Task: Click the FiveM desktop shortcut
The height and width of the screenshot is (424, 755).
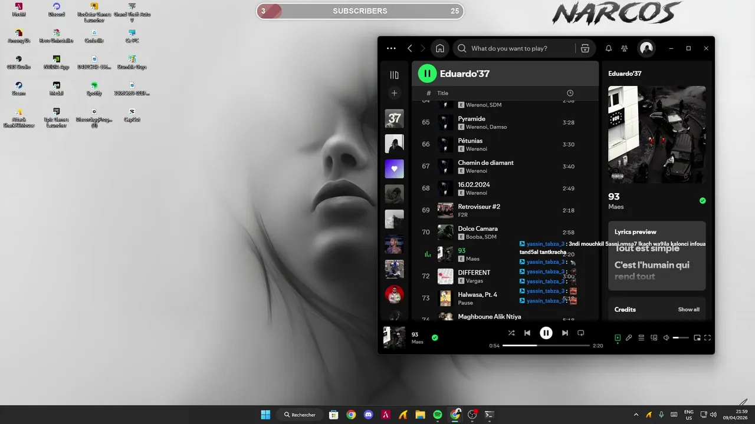Action: (19, 10)
